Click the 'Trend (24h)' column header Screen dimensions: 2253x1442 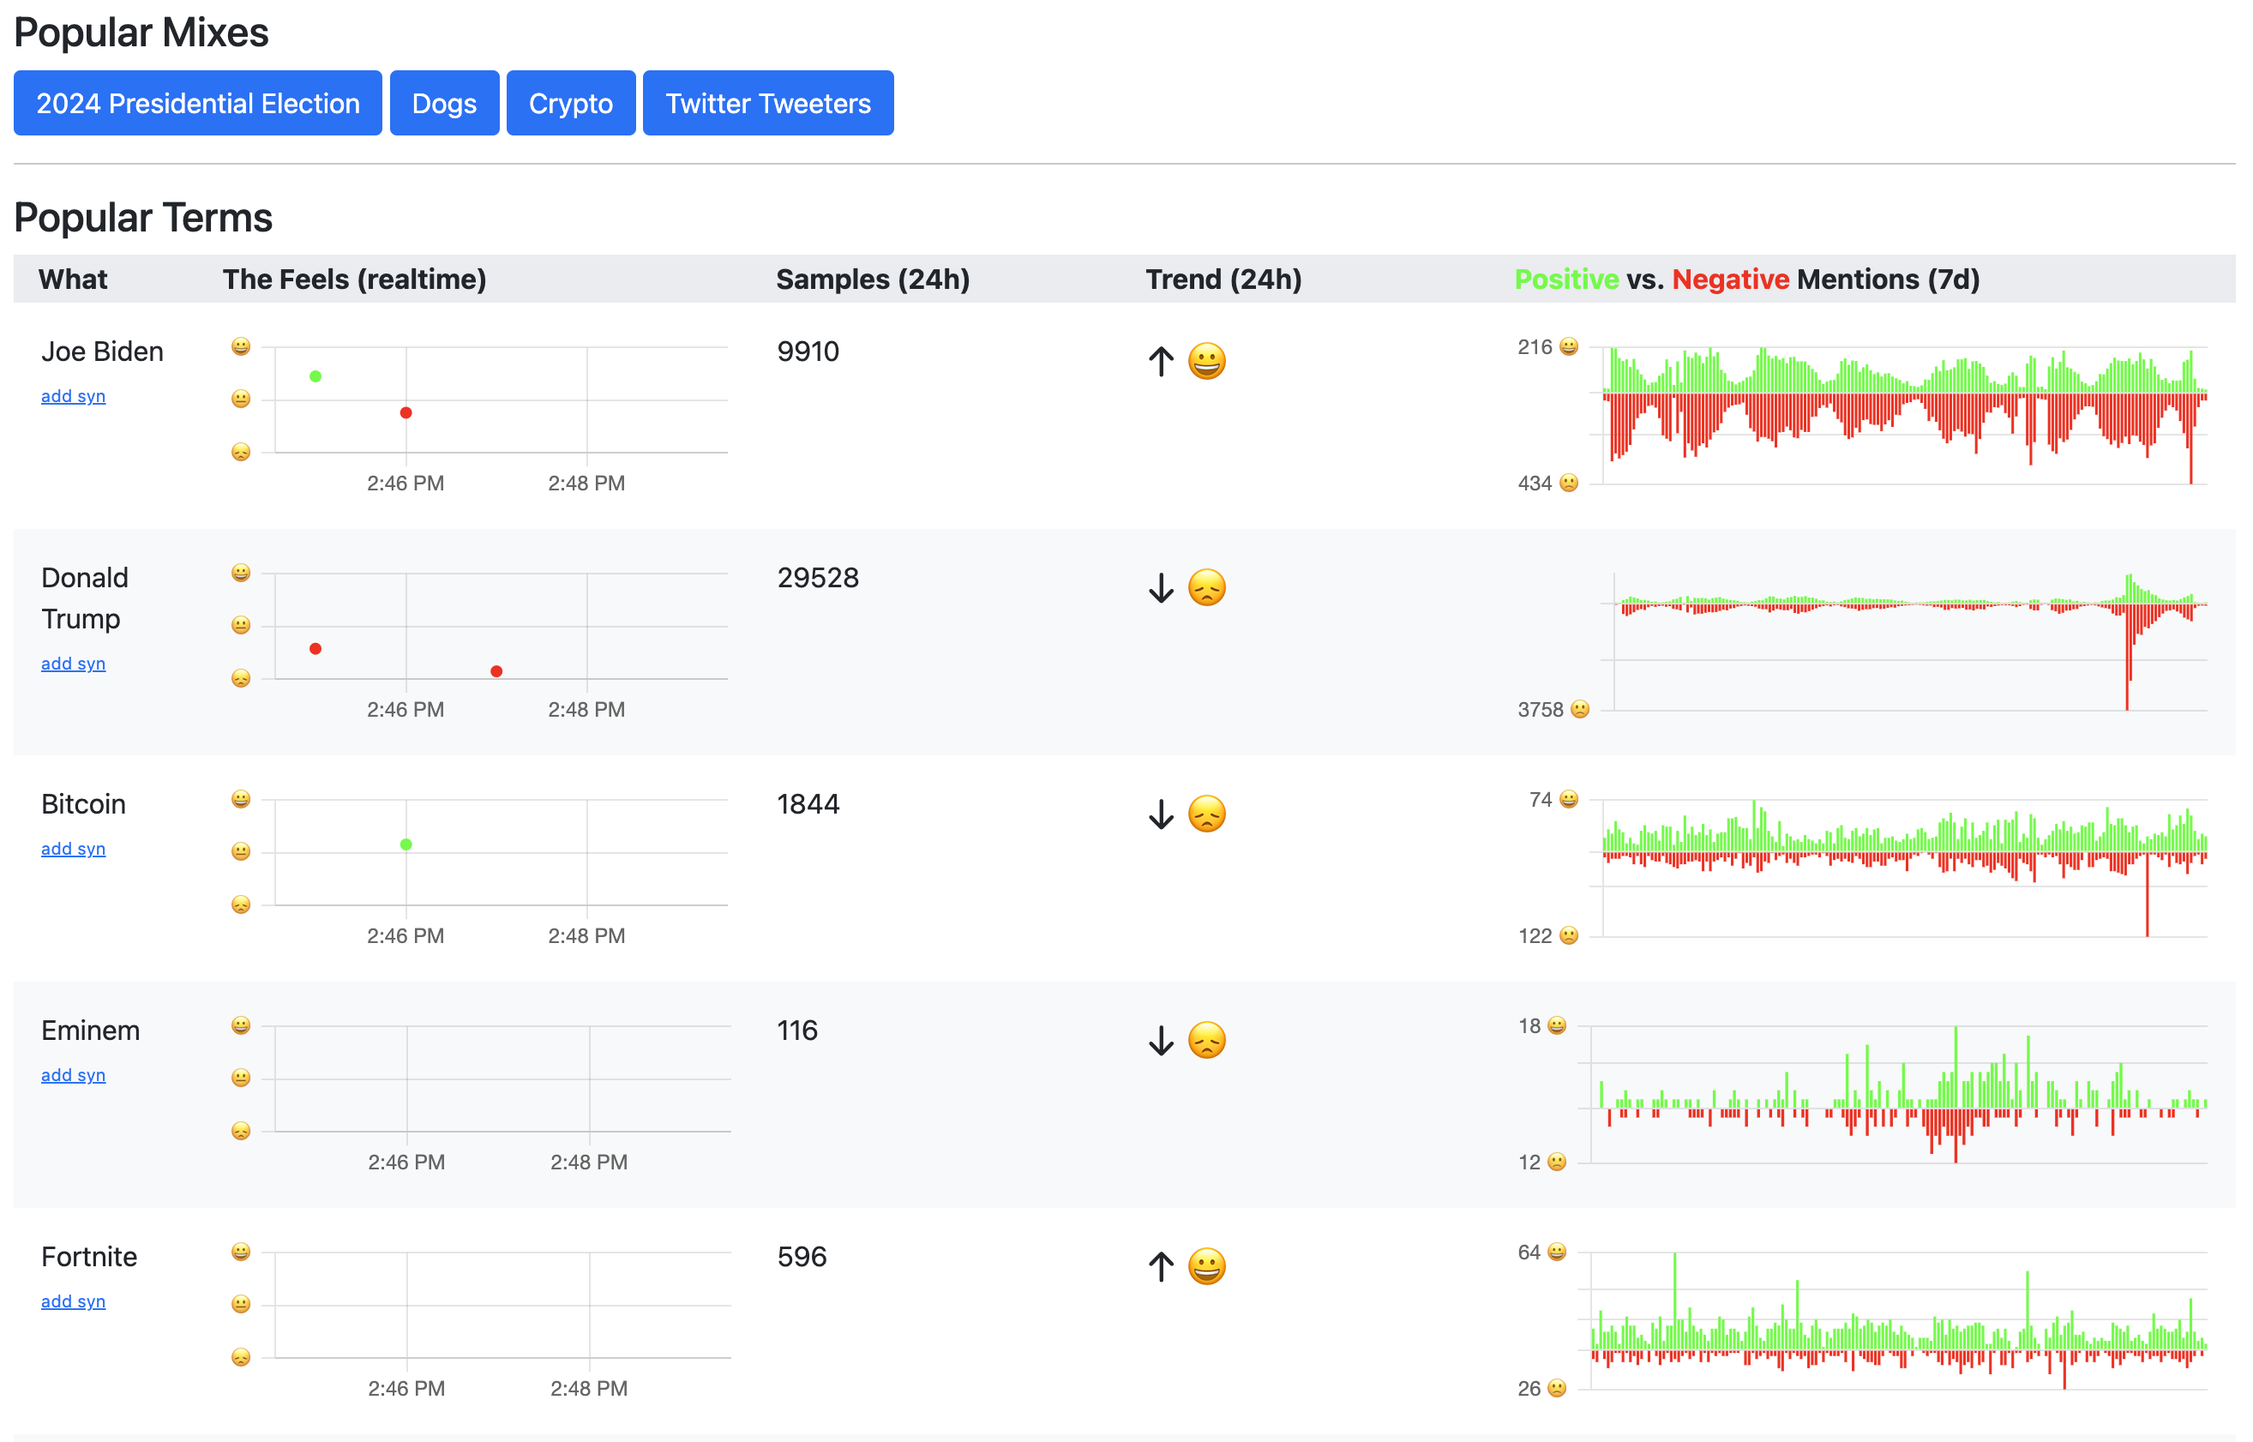pos(1224,279)
